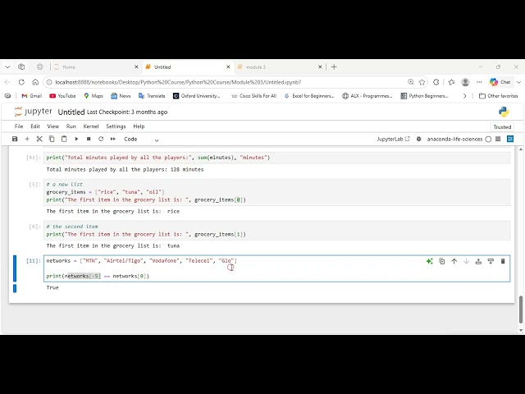This screenshot has height=394, width=525.
Task: Save the notebook with the floppy disk icon
Action: coord(15,139)
